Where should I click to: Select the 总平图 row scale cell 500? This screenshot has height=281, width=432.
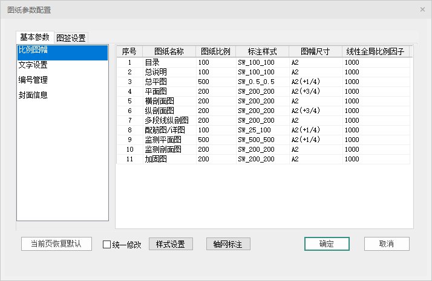click(x=215, y=82)
